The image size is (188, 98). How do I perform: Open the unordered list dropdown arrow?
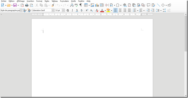point(138,10)
